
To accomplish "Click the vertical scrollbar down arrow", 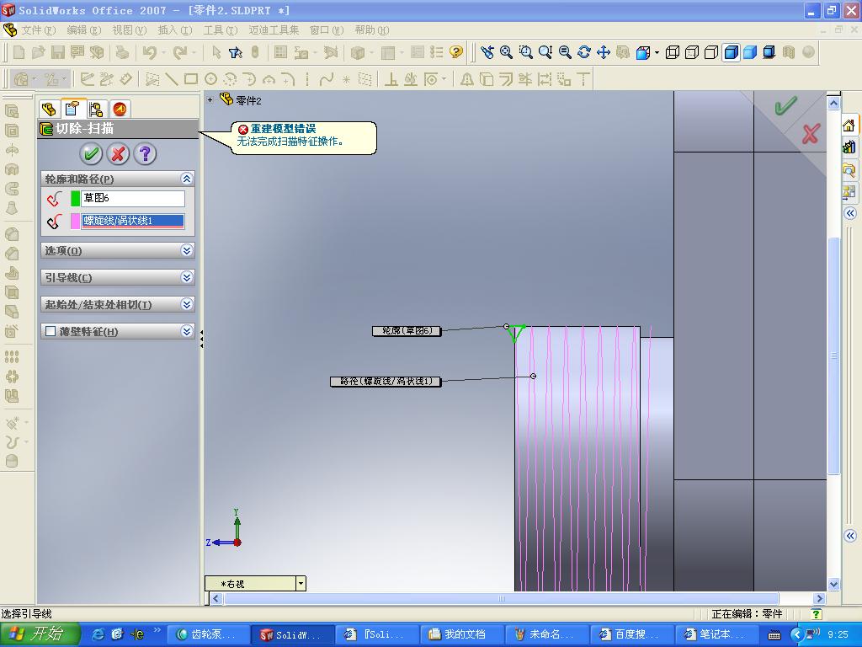I will [x=833, y=585].
